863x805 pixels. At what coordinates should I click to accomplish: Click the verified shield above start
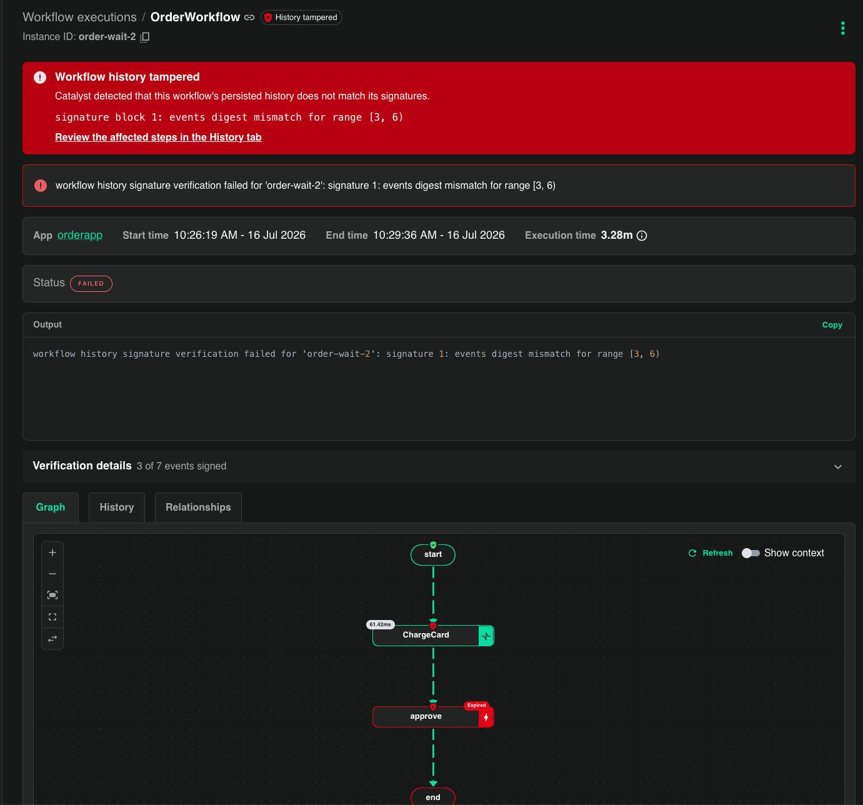point(433,545)
